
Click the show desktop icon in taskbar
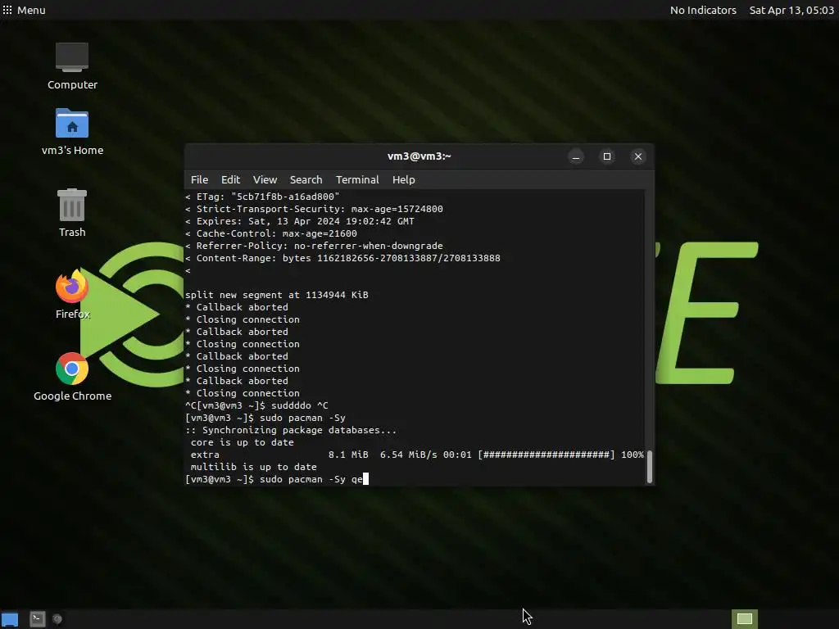(x=10, y=619)
